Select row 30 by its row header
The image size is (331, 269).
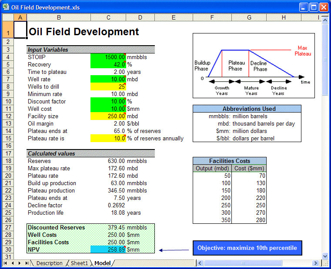8,249
